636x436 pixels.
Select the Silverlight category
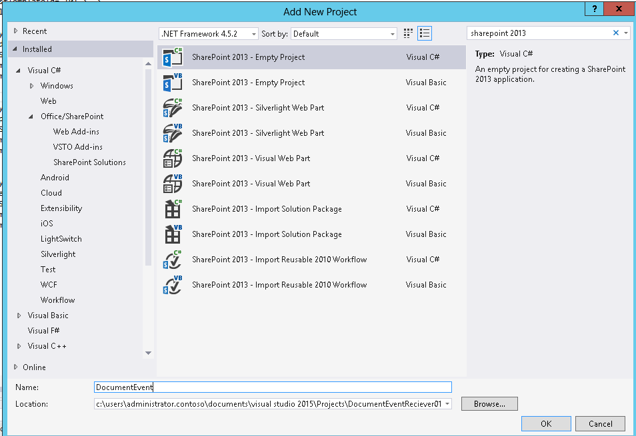[58, 254]
